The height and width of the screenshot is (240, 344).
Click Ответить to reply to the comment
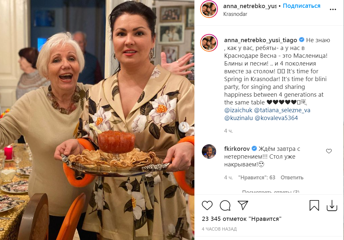point(292,177)
